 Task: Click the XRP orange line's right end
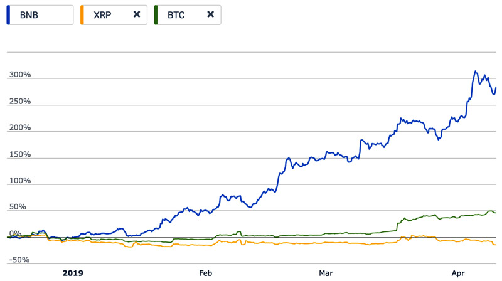point(495,245)
